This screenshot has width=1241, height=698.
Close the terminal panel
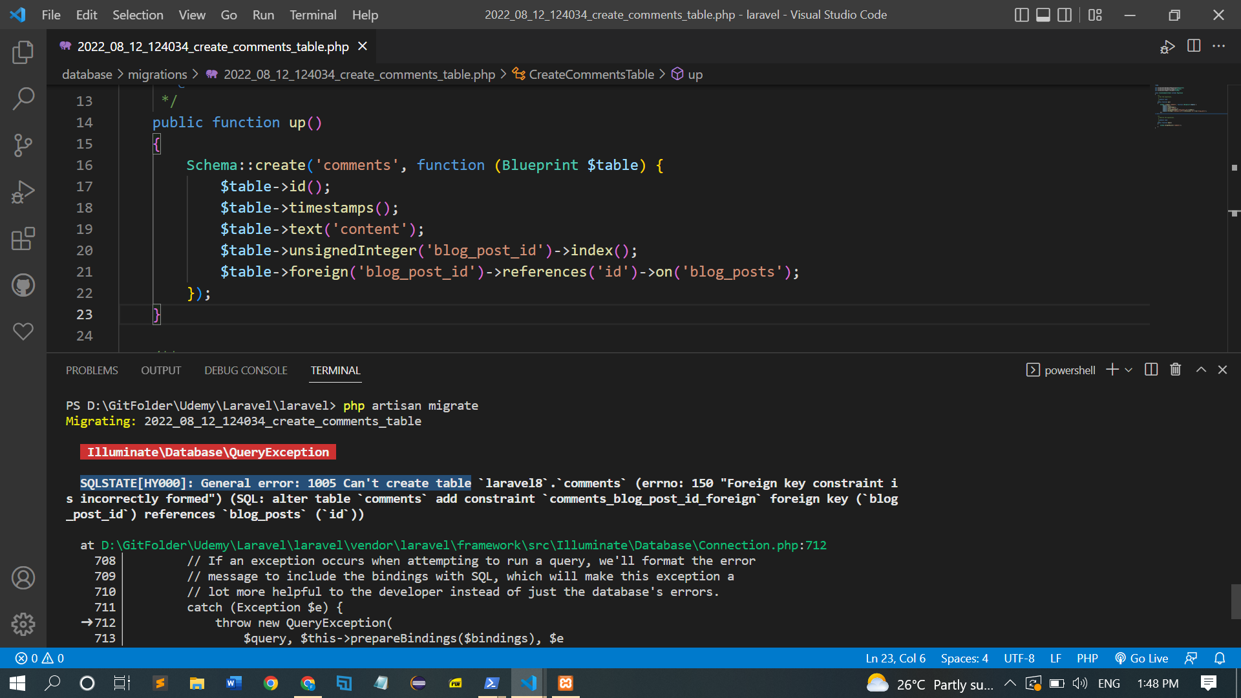[x=1222, y=370]
